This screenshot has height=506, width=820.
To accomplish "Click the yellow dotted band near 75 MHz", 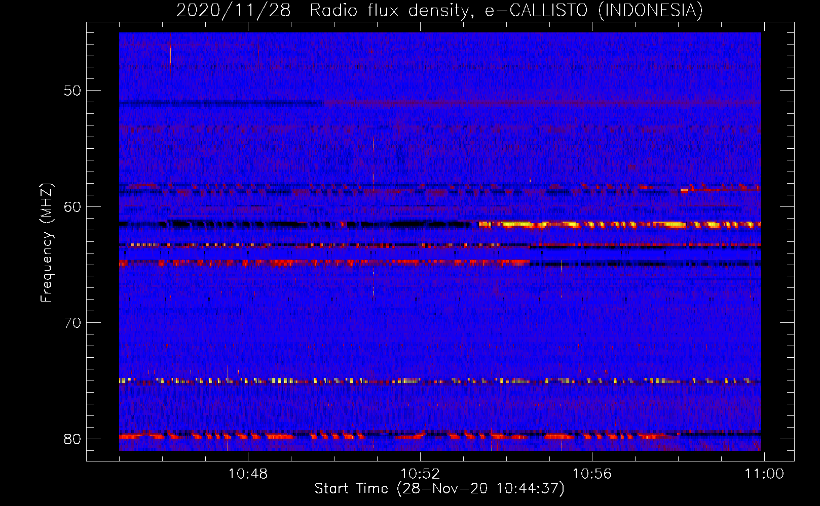I will tap(440, 381).
